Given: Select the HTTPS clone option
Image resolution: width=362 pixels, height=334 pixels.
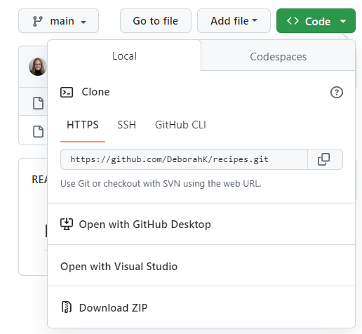Looking at the screenshot, I should tap(83, 125).
